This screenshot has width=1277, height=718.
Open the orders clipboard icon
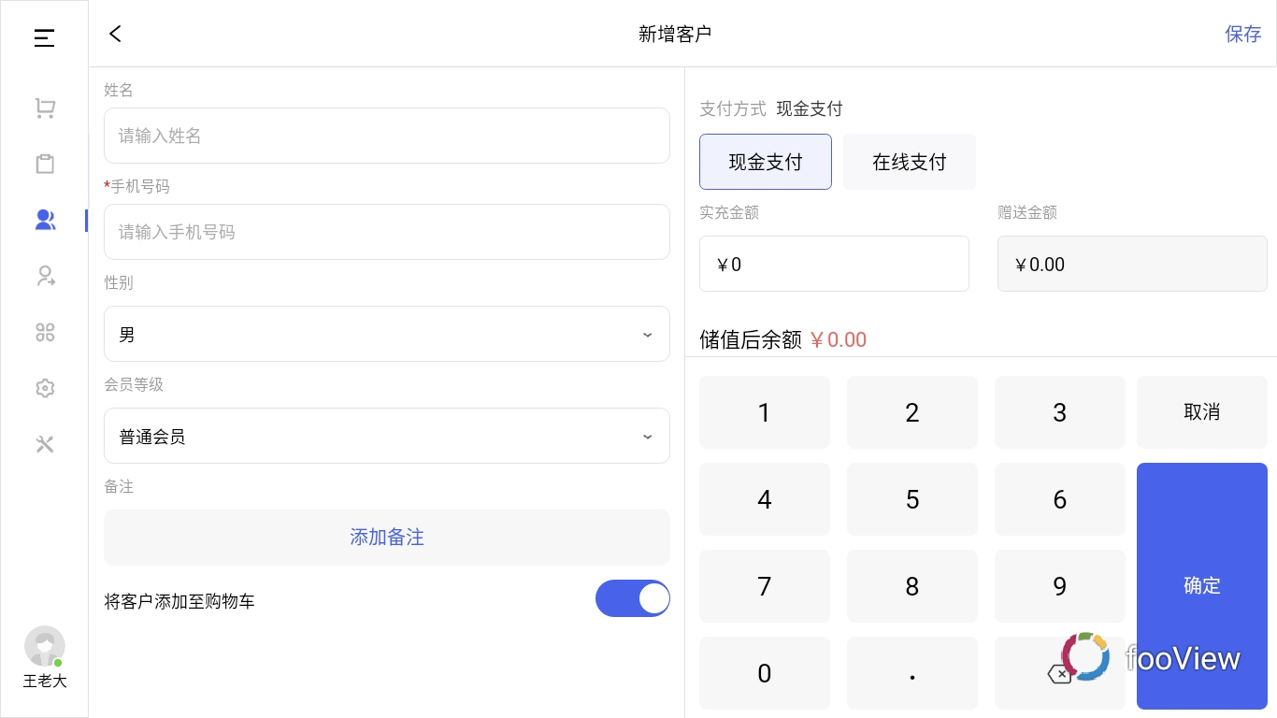45,165
